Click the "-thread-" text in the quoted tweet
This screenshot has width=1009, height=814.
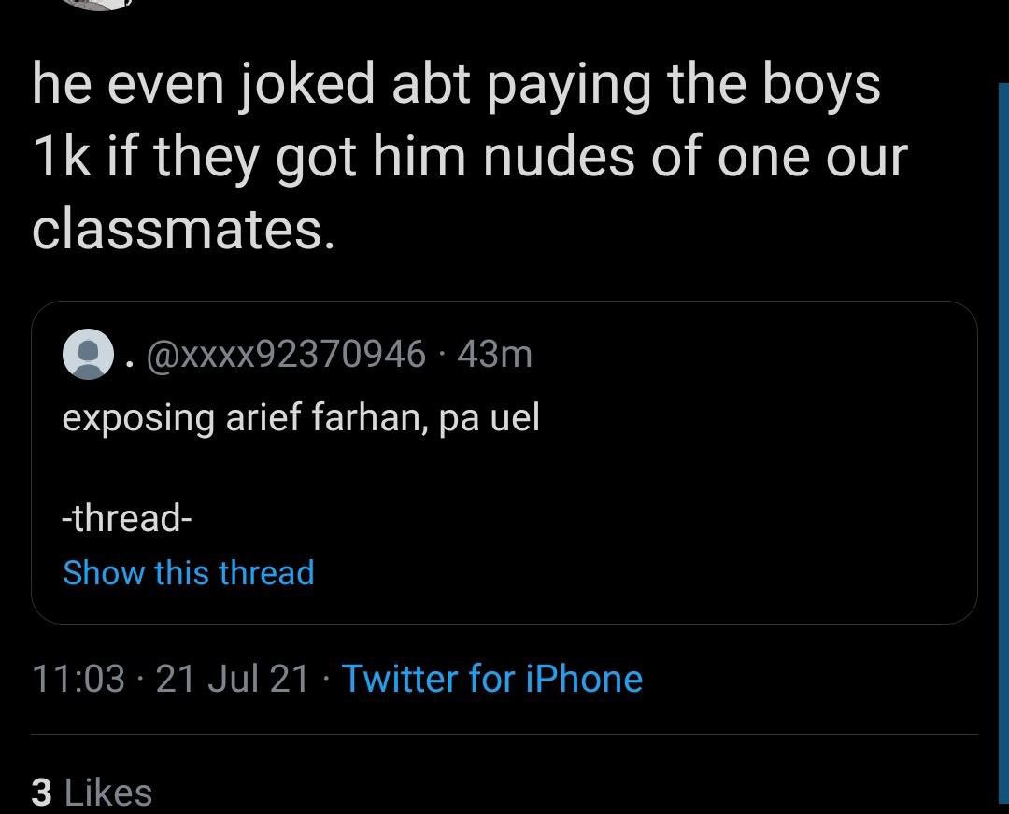[127, 517]
